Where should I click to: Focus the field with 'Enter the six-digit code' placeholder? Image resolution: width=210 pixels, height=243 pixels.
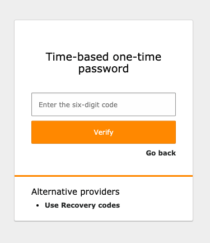104,104
